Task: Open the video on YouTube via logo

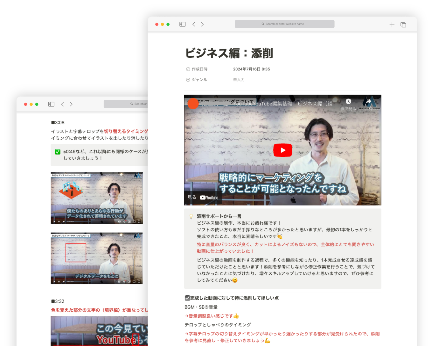Action: (x=209, y=198)
